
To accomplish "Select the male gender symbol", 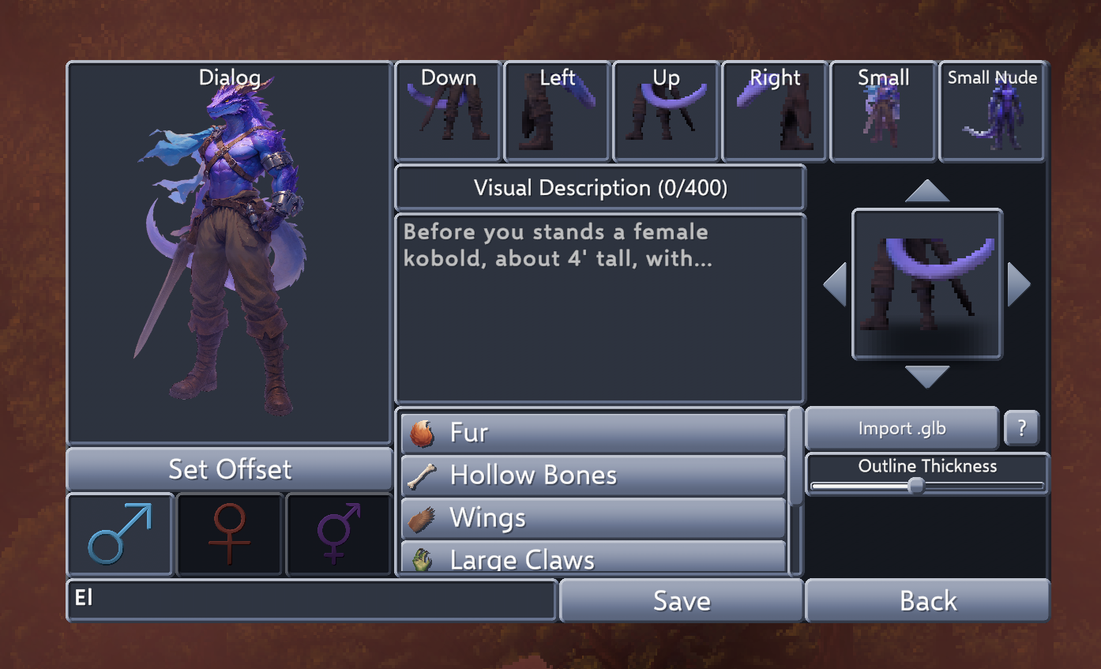I will pos(120,535).
